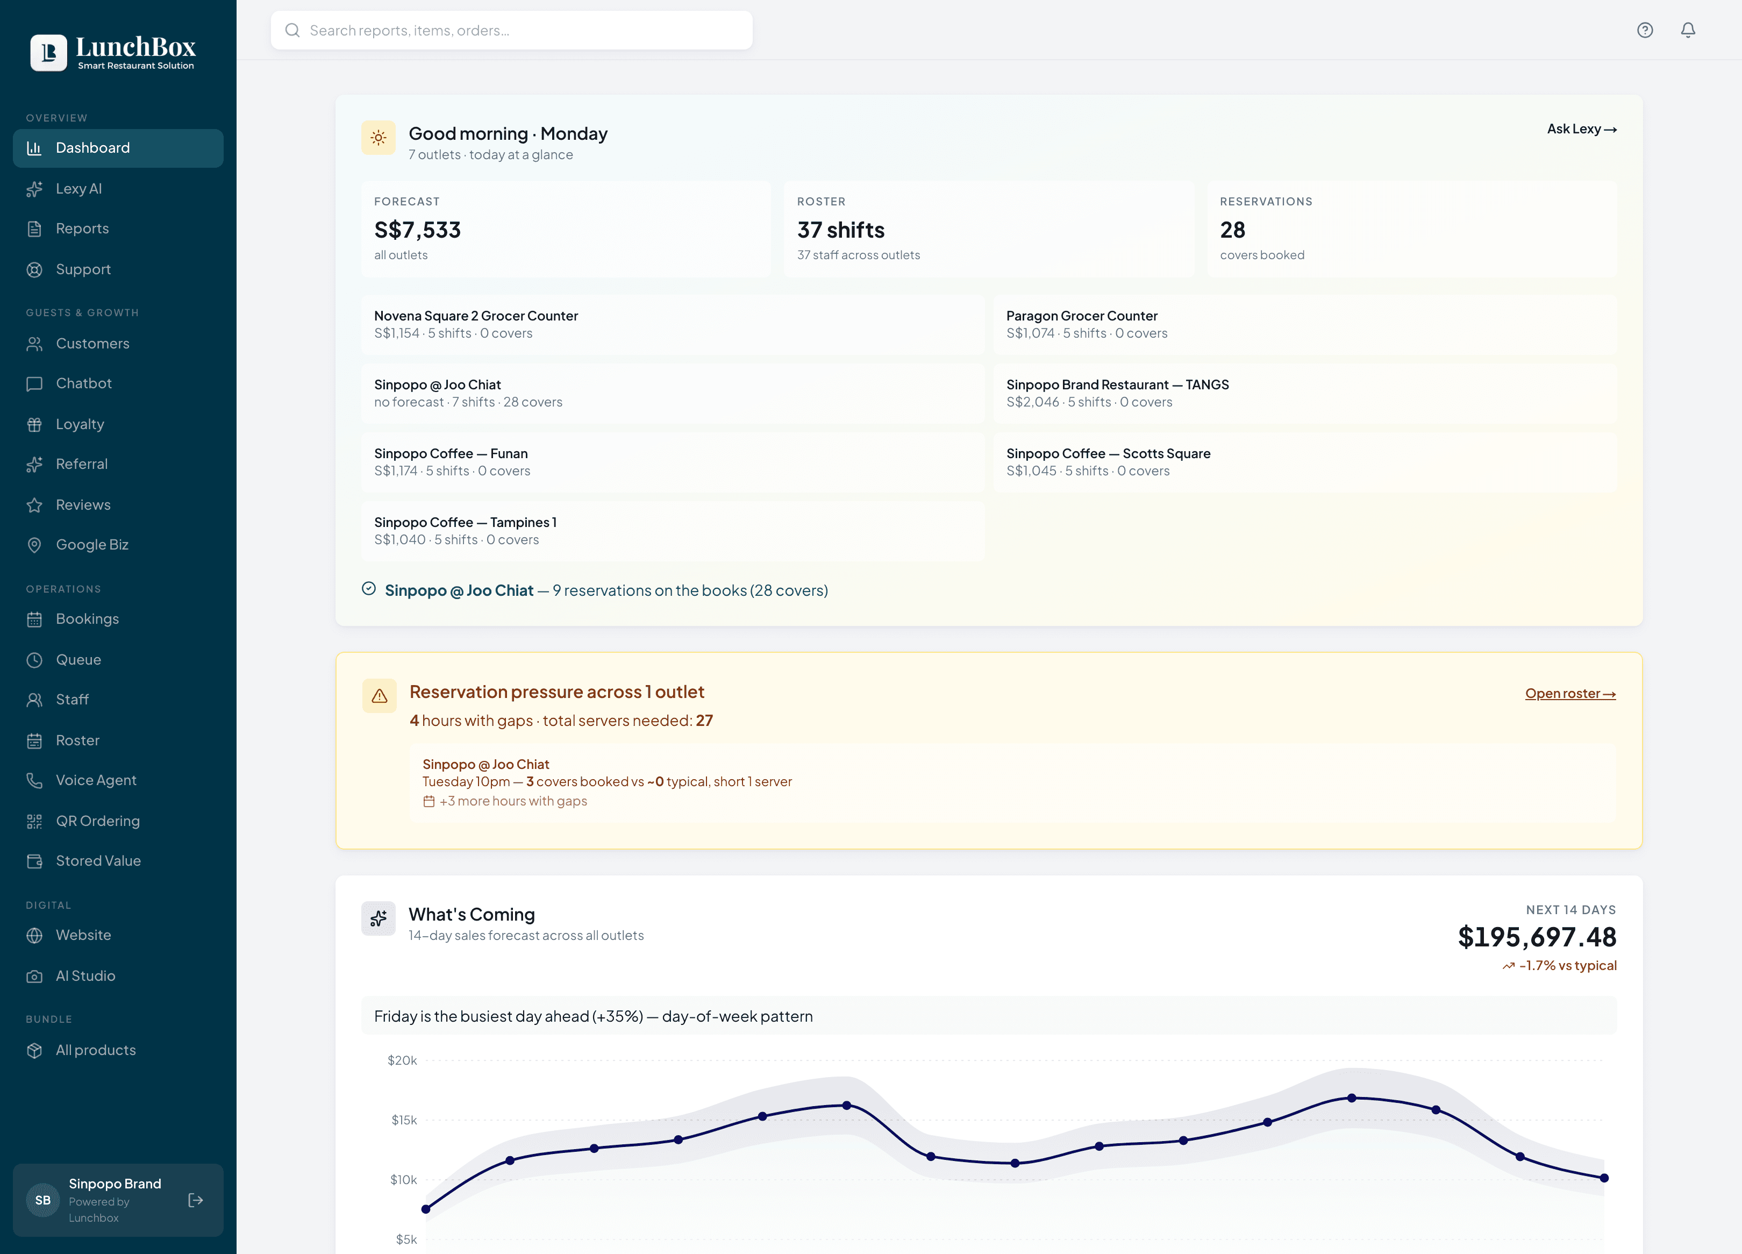Click the first data point on forecast chart
Image resolution: width=1742 pixels, height=1254 pixels.
[426, 1209]
